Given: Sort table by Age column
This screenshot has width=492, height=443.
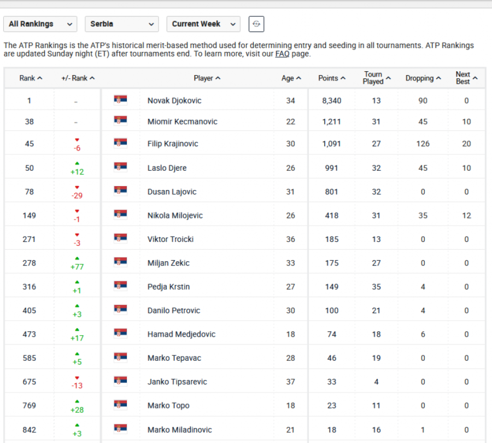Looking at the screenshot, I should (x=291, y=78).
